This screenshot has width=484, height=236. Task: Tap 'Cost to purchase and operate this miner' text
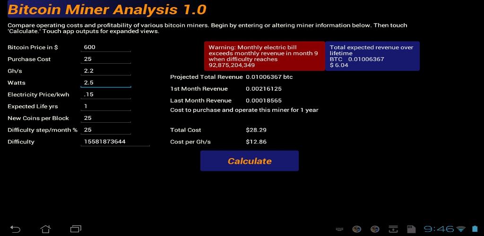tap(244, 110)
